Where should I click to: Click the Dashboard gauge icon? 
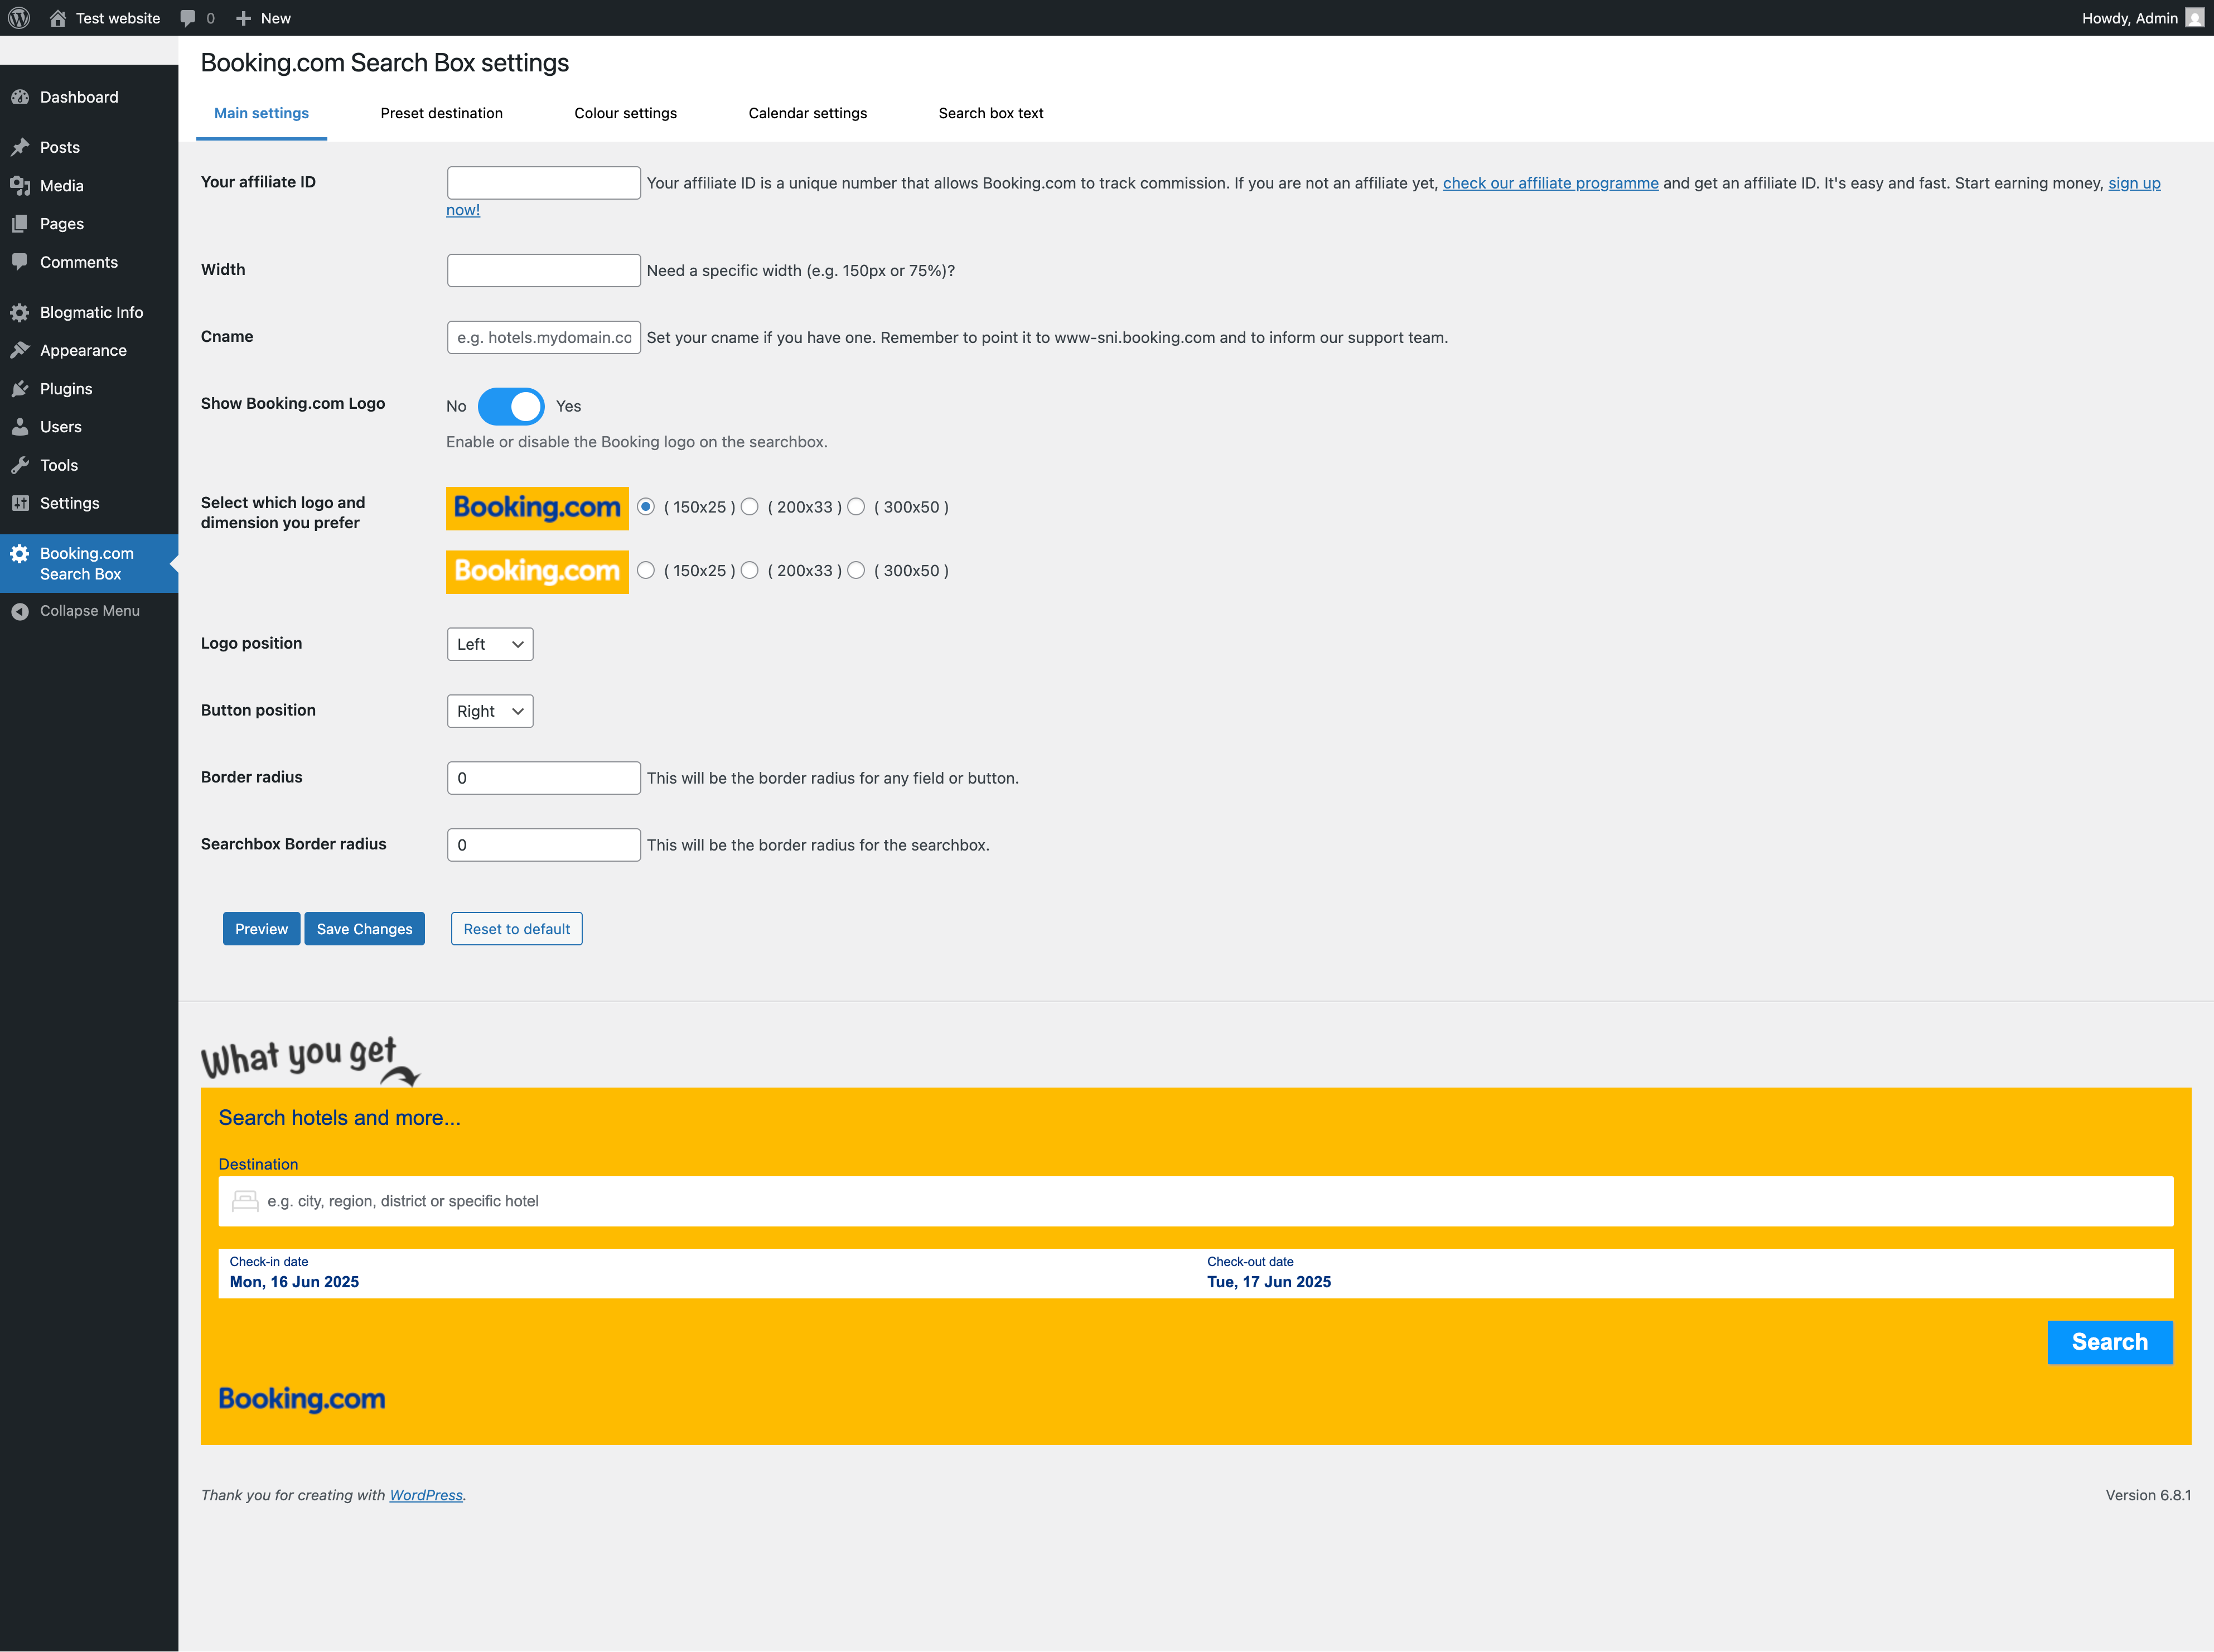coord(20,97)
